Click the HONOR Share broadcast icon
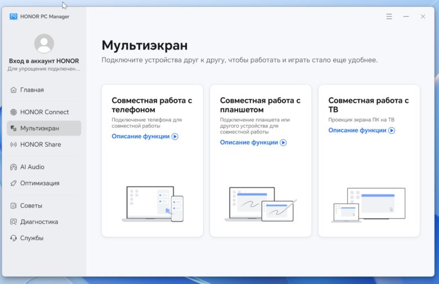Image resolution: width=439 pixels, height=284 pixels. pyautogui.click(x=13, y=145)
